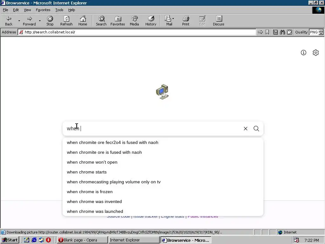Open the Help menu

coord(71,10)
